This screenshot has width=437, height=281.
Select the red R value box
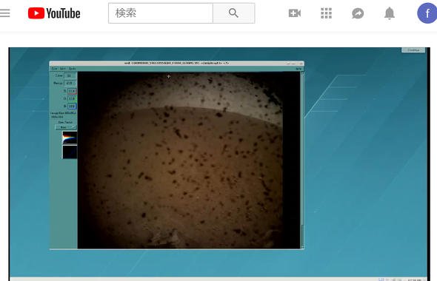click(72, 91)
